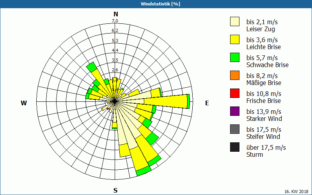This screenshot has width=312, height=195.
Task: Click the yellow 3,6 m/s swatch
Action: coord(235,39)
